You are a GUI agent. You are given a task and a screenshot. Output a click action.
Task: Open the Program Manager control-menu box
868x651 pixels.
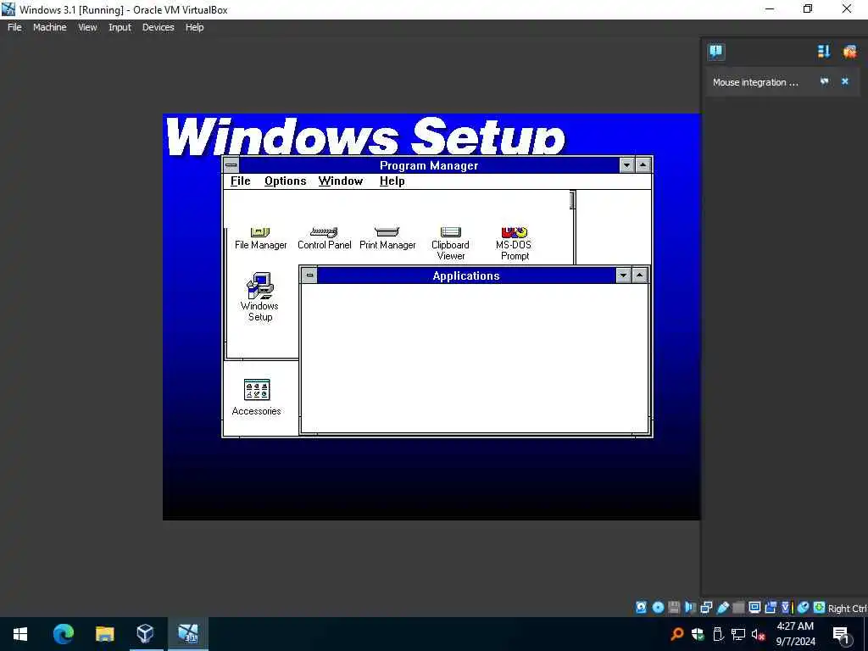tap(231, 165)
